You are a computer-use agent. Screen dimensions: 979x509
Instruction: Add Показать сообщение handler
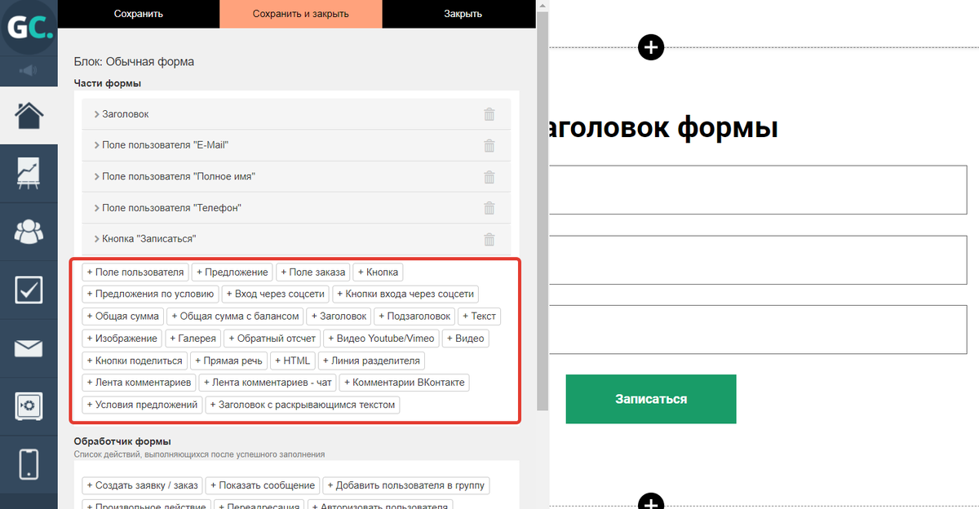pyautogui.click(x=263, y=485)
